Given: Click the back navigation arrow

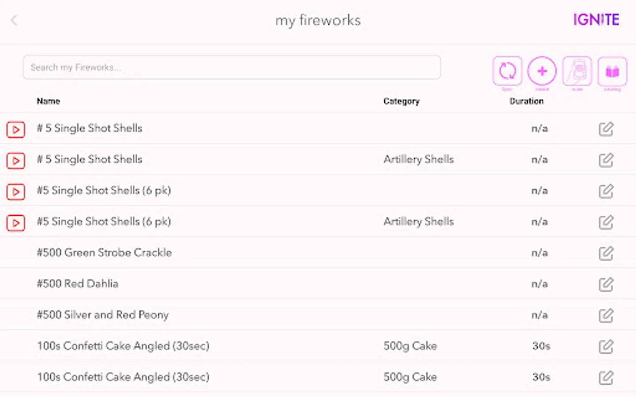Looking at the screenshot, I should [x=14, y=20].
